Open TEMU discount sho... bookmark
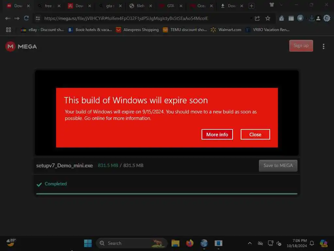334x251 pixels. point(185,30)
